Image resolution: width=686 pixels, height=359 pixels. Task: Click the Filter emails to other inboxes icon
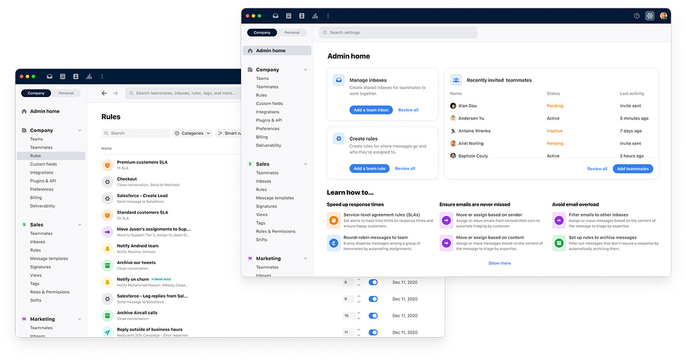coord(559,221)
